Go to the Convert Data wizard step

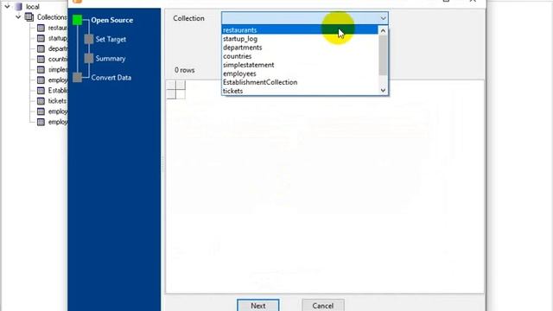click(x=111, y=78)
